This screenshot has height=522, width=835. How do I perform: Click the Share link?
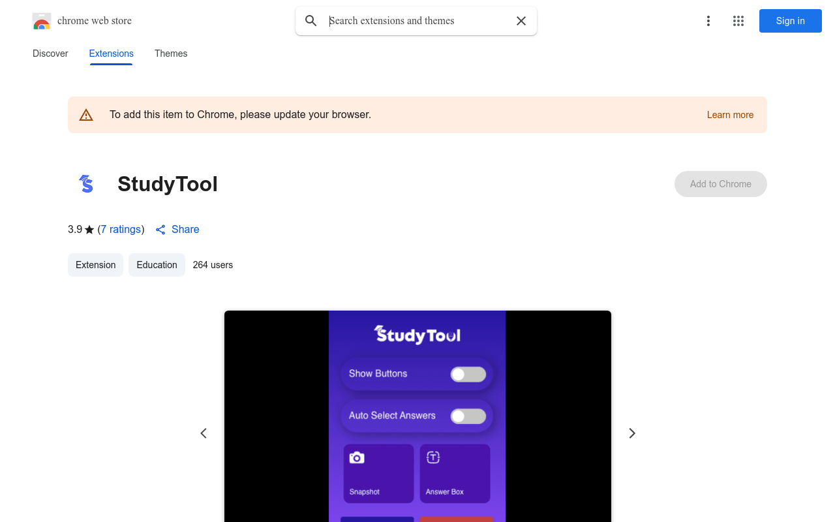185,230
